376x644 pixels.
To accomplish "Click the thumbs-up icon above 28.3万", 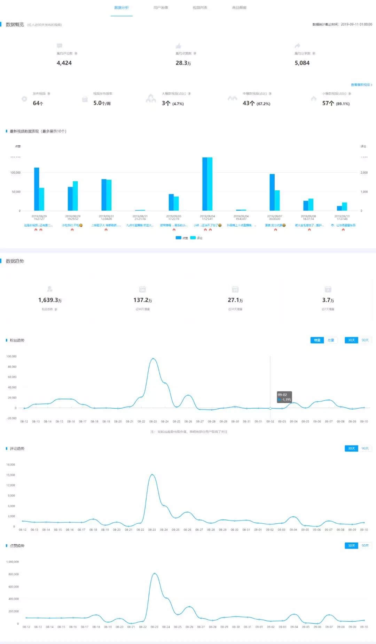I will (x=179, y=46).
